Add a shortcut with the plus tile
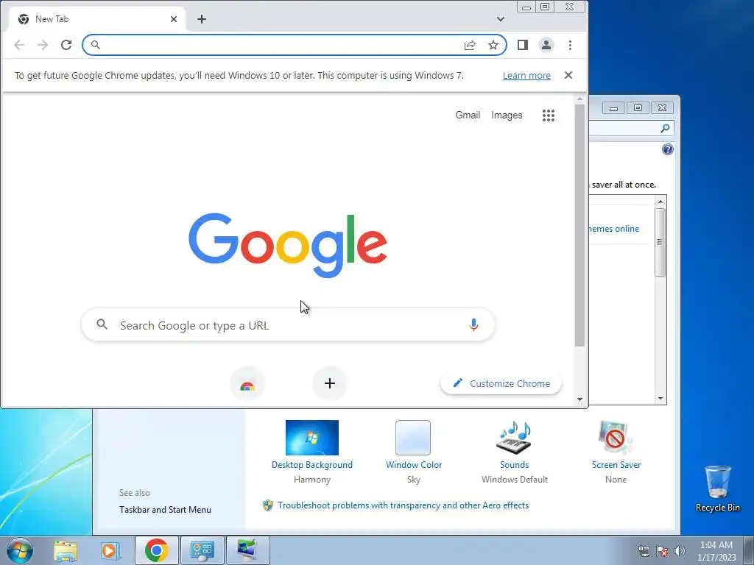Screen dimensions: 754x565 pyautogui.click(x=329, y=383)
